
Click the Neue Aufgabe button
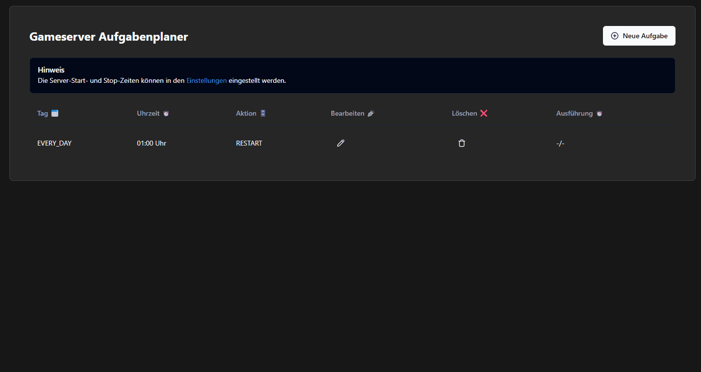tap(639, 36)
